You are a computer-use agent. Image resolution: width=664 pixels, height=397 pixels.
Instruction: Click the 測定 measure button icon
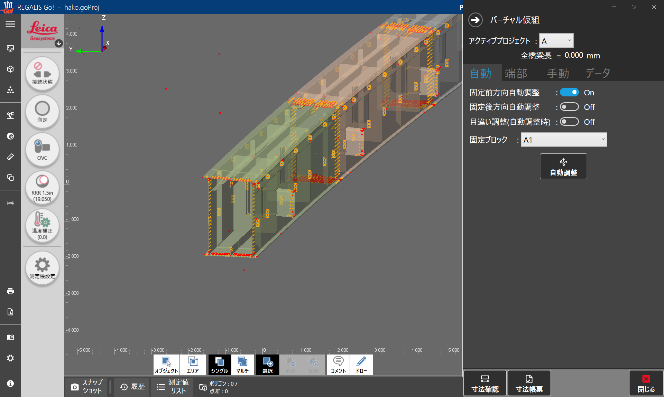tap(42, 112)
